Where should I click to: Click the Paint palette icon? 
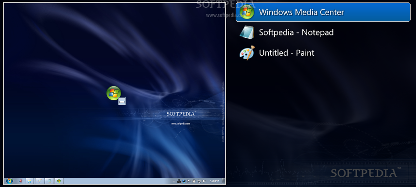247,53
